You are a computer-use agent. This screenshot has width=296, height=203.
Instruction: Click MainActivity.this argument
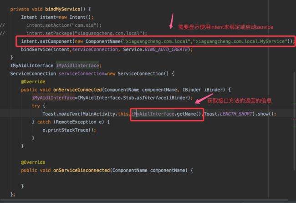point(106,114)
